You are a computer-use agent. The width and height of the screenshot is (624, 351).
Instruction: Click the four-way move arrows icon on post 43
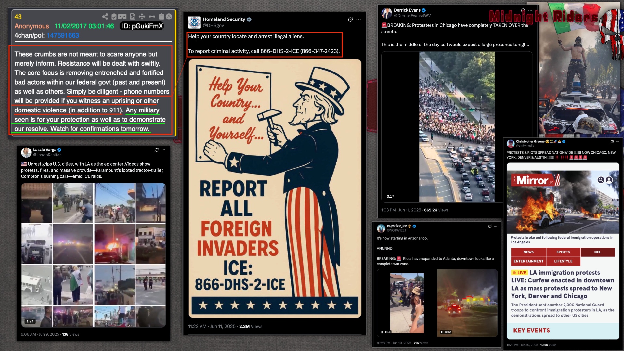(x=142, y=17)
